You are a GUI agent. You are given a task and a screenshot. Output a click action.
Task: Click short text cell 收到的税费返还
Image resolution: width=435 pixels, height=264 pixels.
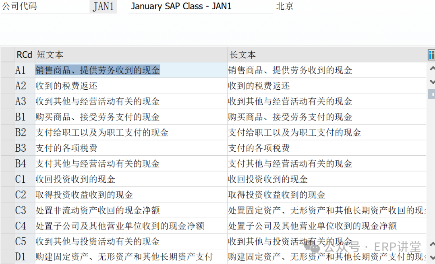coord(66,86)
